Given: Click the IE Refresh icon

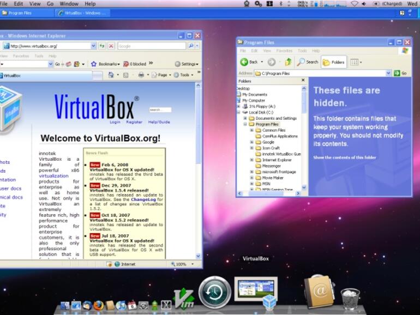Looking at the screenshot, I should click(x=102, y=46).
